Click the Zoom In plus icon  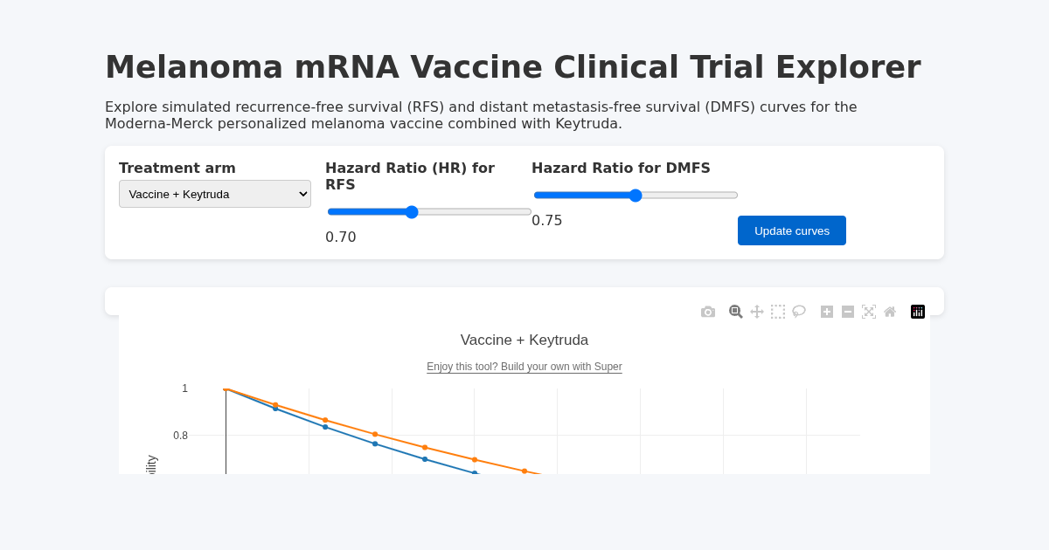827,312
